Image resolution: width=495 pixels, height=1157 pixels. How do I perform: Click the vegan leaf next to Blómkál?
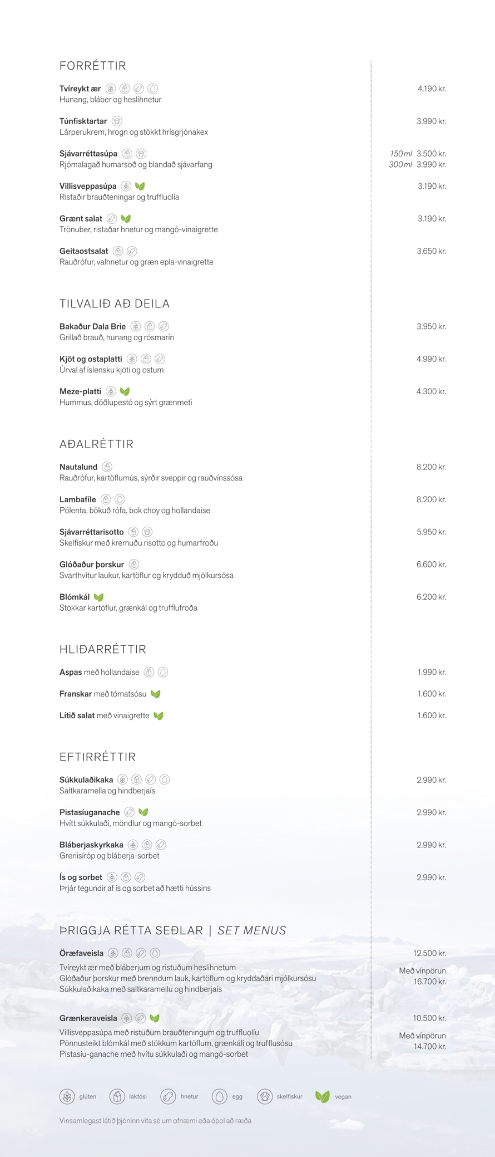click(99, 597)
